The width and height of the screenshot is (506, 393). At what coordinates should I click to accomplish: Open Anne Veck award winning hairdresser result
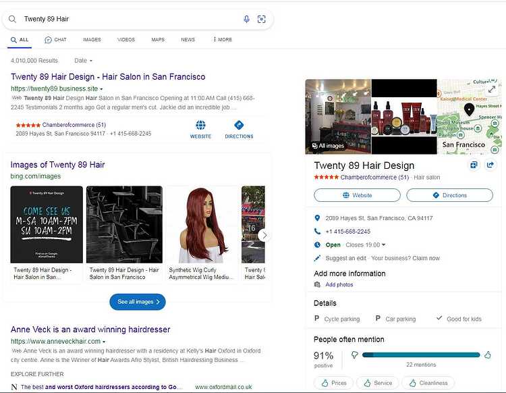click(x=90, y=330)
